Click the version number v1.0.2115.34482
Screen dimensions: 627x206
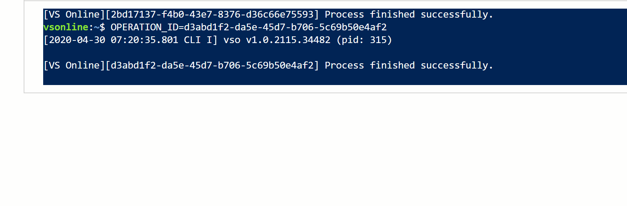pyautogui.click(x=288, y=40)
